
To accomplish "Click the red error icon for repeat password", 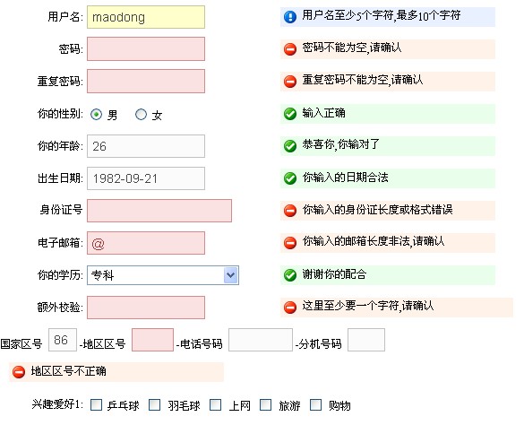I will (x=289, y=81).
